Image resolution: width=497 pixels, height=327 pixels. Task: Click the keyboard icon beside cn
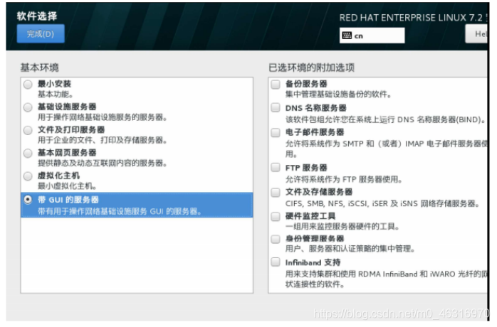click(x=347, y=36)
